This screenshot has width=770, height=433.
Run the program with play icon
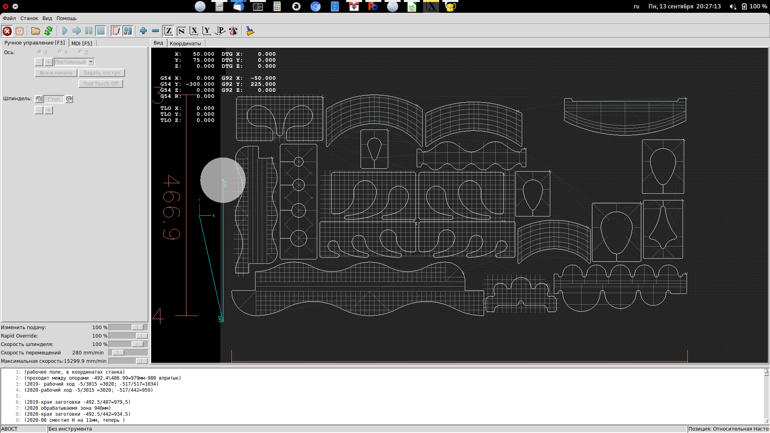[x=65, y=31]
